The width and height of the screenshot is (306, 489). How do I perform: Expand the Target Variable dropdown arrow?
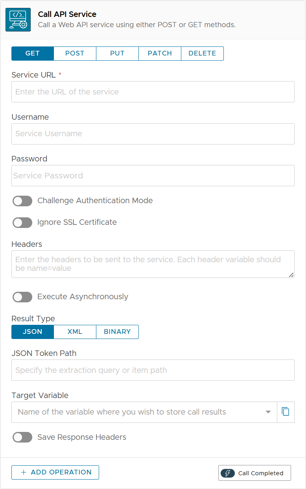click(268, 412)
